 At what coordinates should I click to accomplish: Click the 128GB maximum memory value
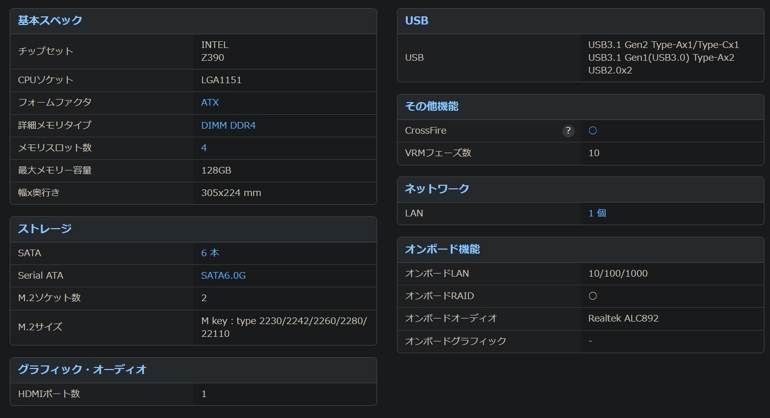[216, 170]
